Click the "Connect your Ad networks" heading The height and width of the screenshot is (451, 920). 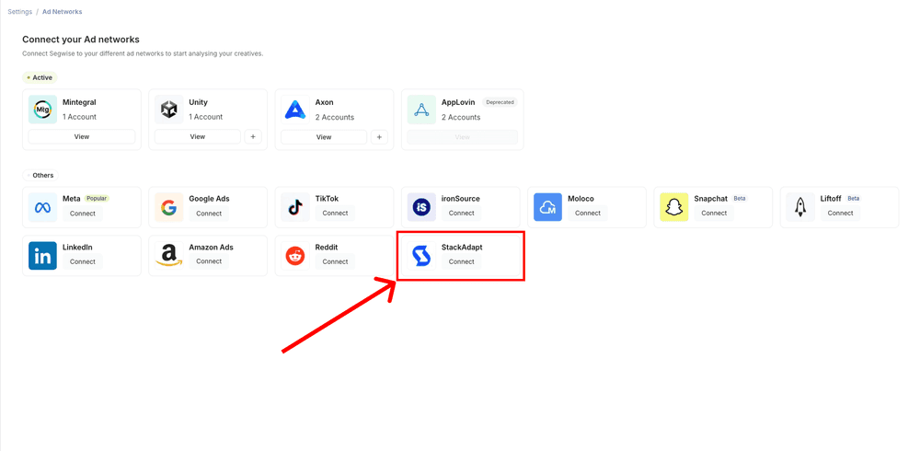(81, 40)
